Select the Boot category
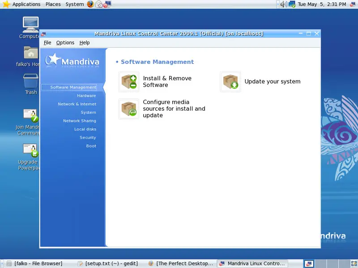This screenshot has height=268, width=358. (91, 146)
